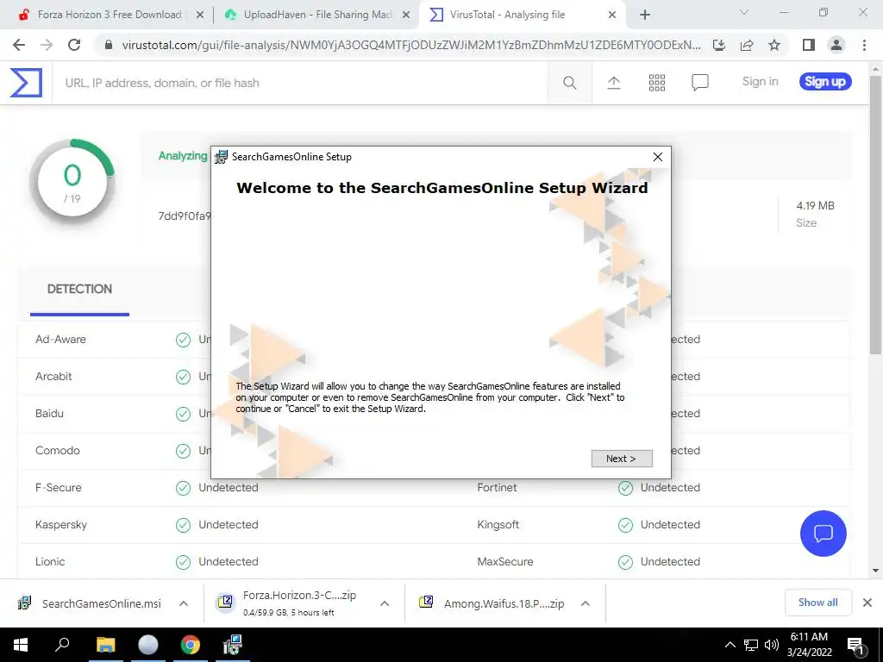Click the Analyzing status label
883x662 pixels.
pyautogui.click(x=183, y=156)
